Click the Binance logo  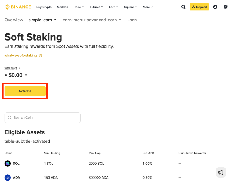(18, 7)
